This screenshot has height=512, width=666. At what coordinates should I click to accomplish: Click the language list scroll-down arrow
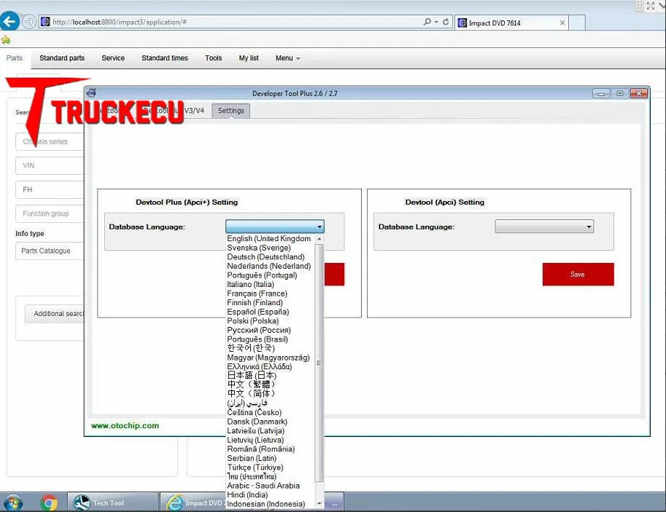pos(320,504)
